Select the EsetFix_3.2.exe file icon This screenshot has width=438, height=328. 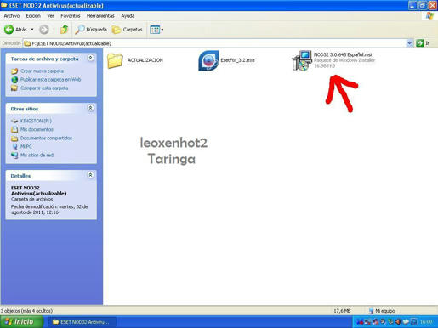[208, 60]
